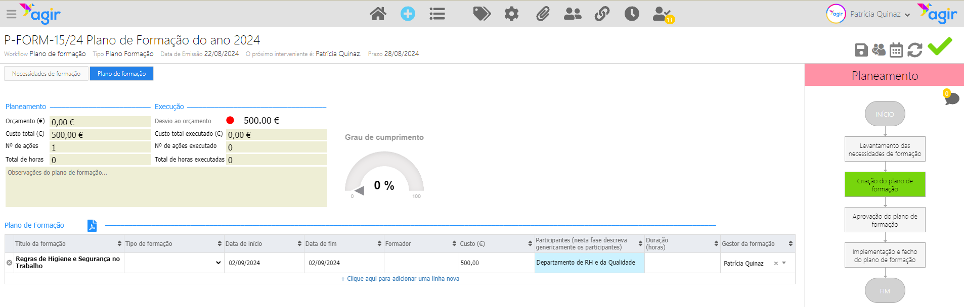964x307 pixels.
Task: Click Implementação e fecho do plano step
Action: pyautogui.click(x=885, y=255)
